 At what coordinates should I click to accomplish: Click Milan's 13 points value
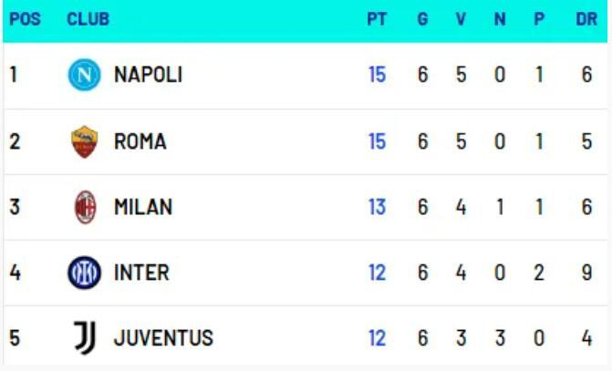(377, 207)
